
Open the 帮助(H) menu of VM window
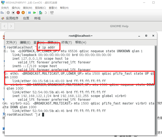(64, 8)
